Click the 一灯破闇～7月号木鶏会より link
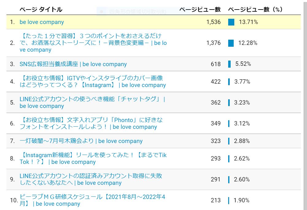307x210 pixels. [81, 141]
